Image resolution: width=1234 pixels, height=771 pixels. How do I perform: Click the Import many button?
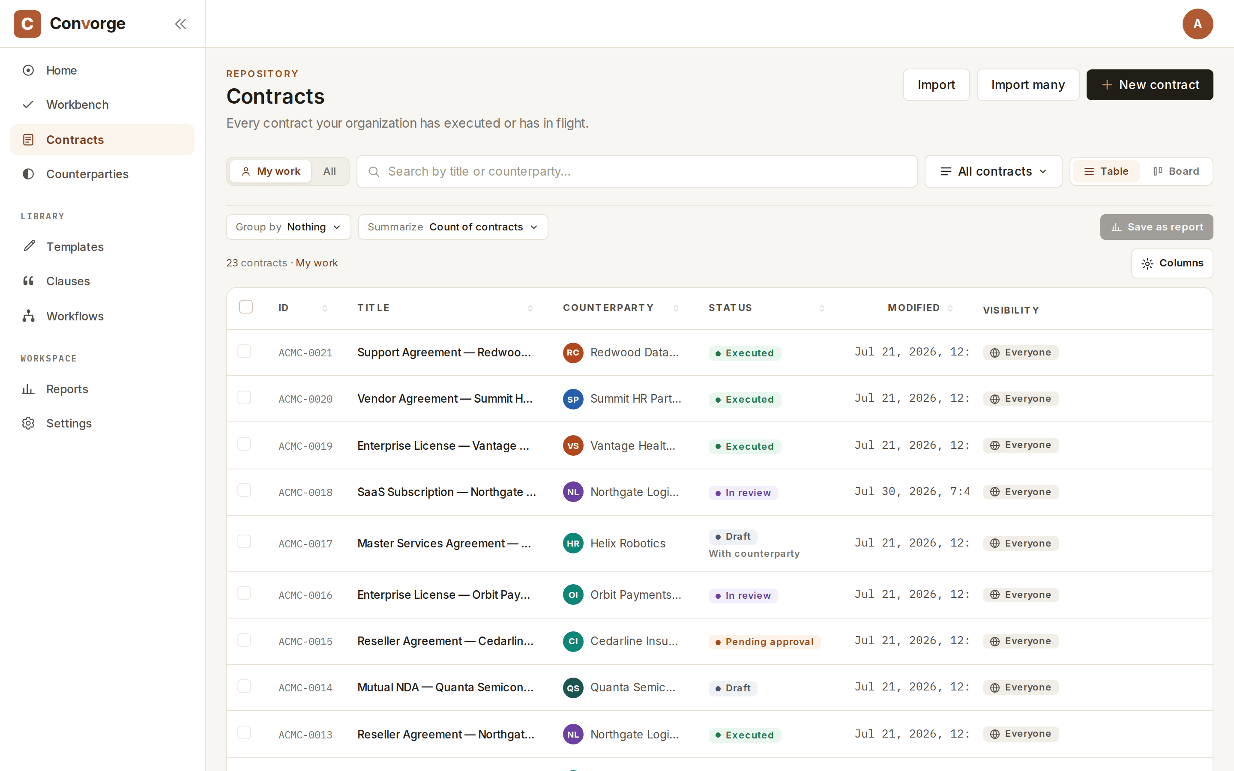[1027, 85]
